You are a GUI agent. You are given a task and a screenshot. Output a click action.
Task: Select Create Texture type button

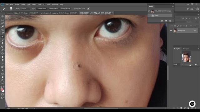click(x=53, y=9)
